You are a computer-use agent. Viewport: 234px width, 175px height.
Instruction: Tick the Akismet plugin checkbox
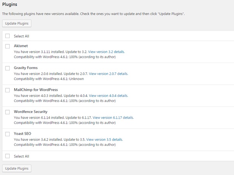pos(7,46)
